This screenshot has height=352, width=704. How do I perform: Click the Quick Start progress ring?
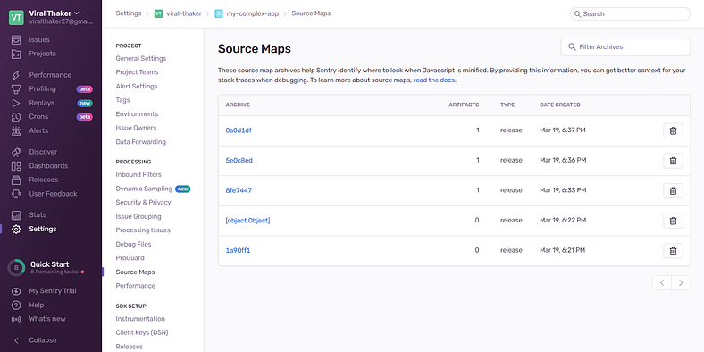16,268
